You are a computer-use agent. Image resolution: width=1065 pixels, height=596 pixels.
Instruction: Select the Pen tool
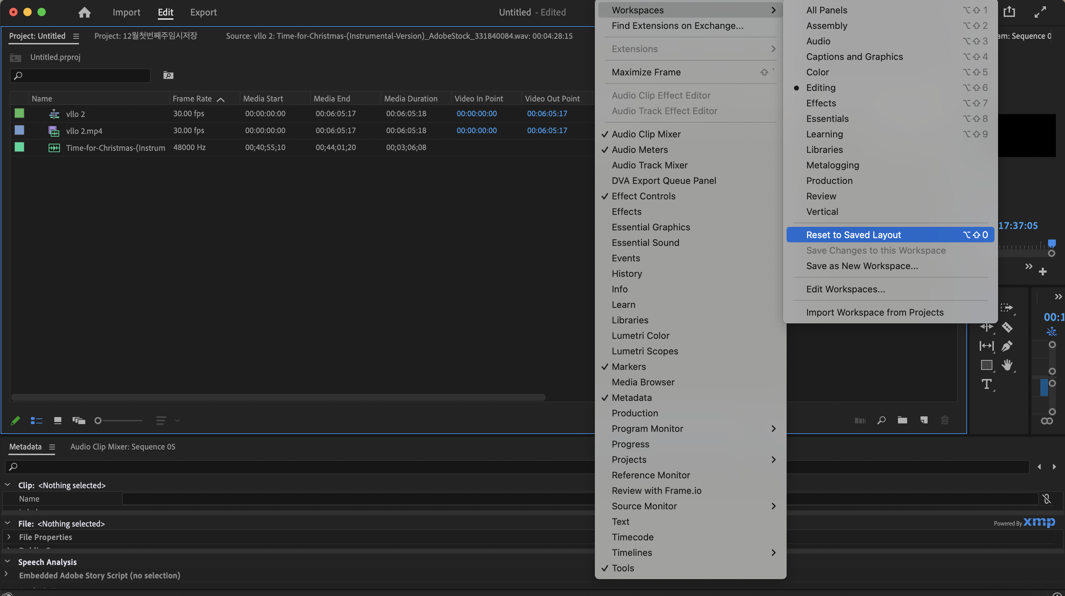coord(1007,346)
